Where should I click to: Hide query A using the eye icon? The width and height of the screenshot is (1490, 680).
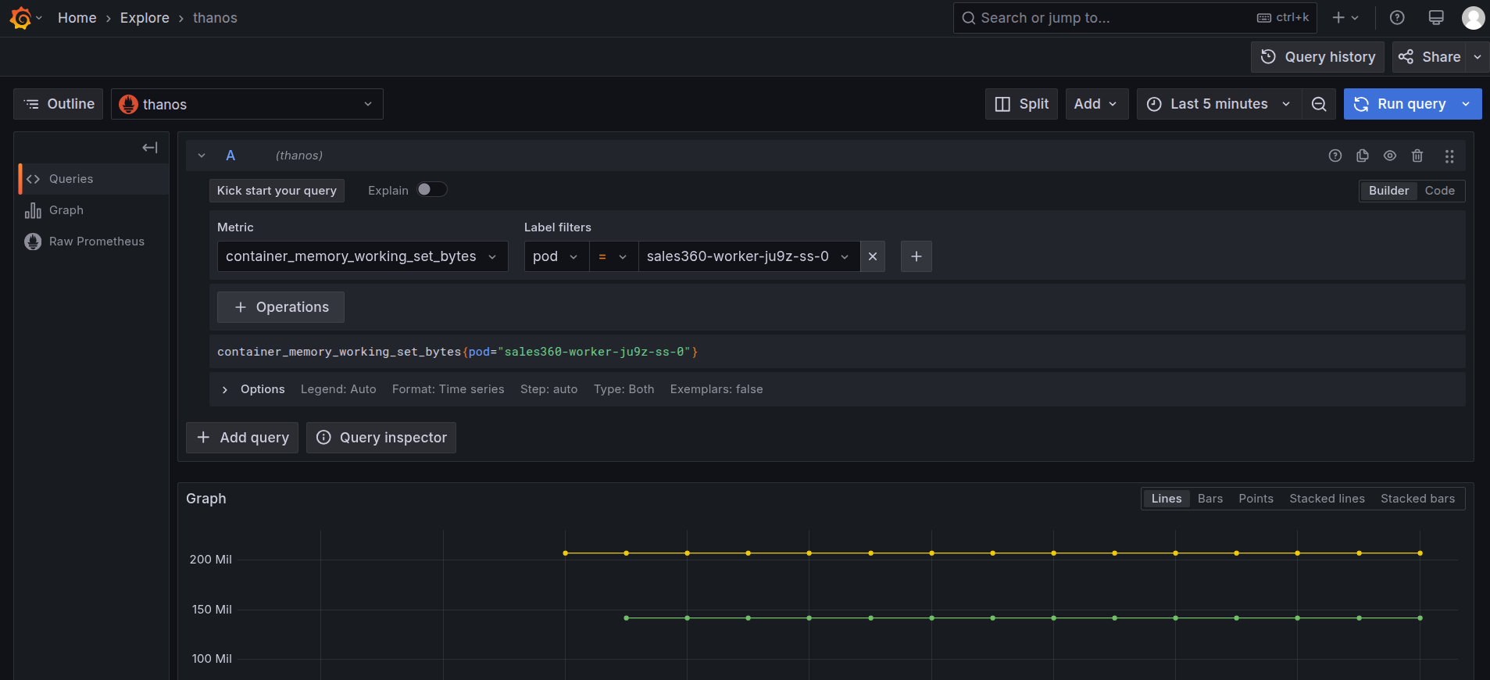pyautogui.click(x=1390, y=156)
